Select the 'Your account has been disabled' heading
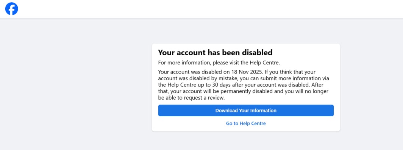 coord(215,53)
